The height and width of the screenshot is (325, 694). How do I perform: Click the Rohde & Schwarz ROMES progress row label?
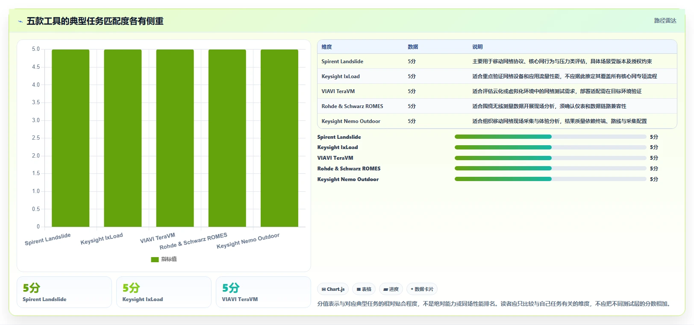click(349, 169)
